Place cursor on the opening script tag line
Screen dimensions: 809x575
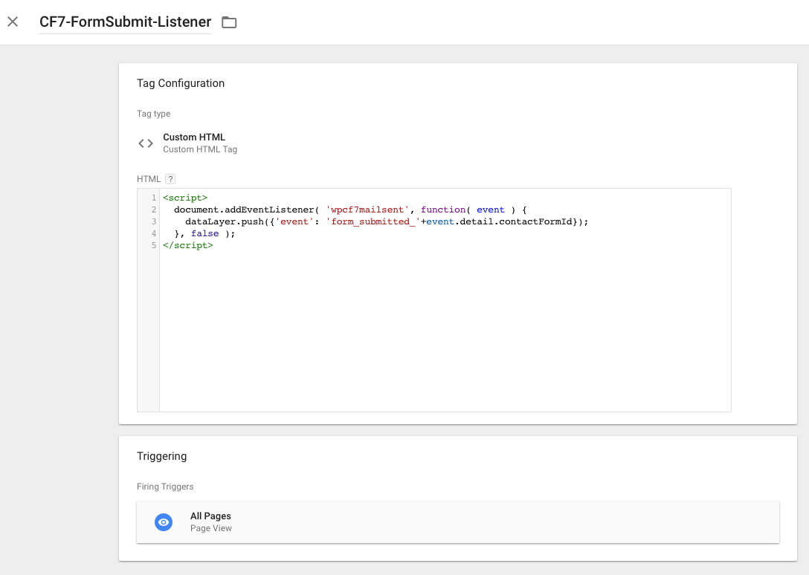[x=185, y=198]
